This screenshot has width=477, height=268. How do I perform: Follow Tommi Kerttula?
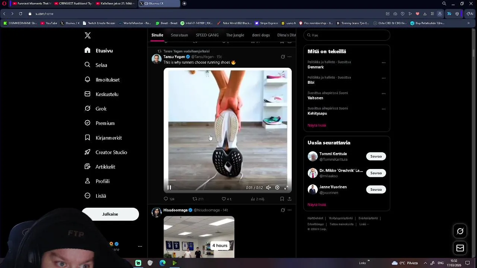click(x=376, y=156)
